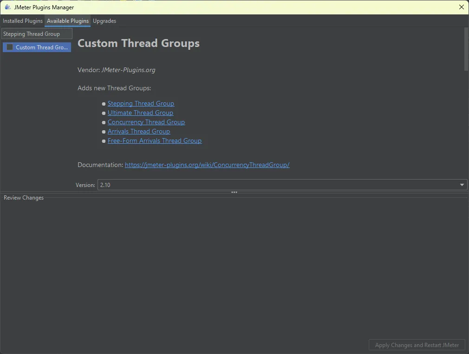Image resolution: width=469 pixels, height=354 pixels.
Task: Switch to the Installed Plugins tab
Action: (x=23, y=21)
